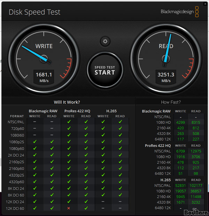Screen dimensions: 209x216
Task: Click ProRes NTSC/PAL read value 12975
Action: (x=196, y=151)
